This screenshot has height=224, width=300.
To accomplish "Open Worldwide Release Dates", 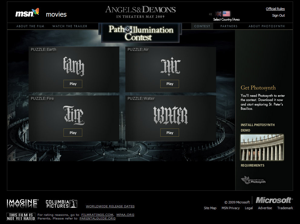I will [x=110, y=206].
